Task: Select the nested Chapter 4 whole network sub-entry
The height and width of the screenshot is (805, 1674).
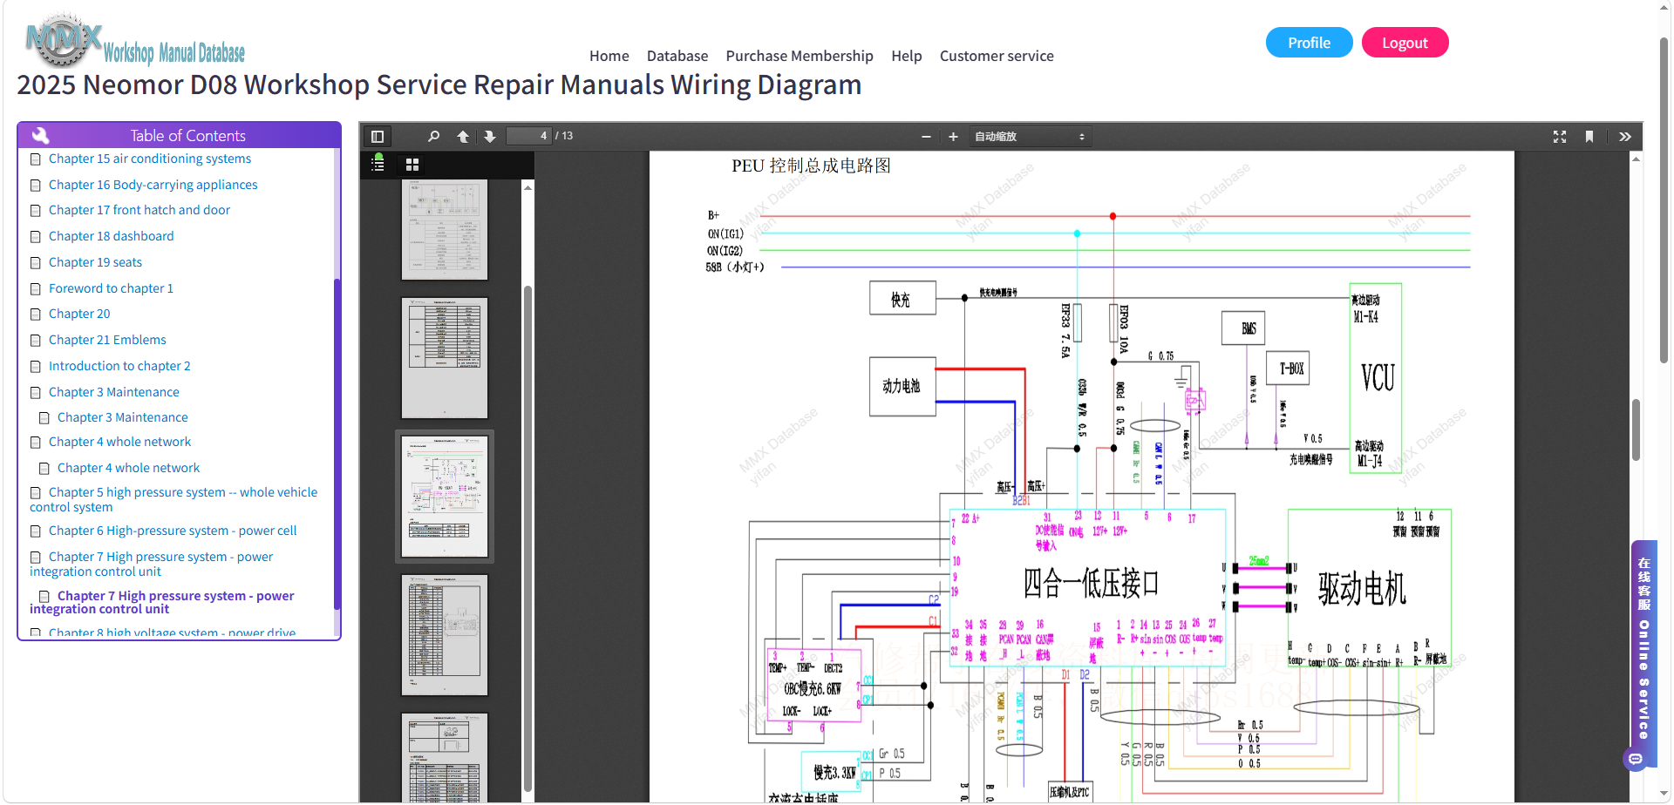Action: point(129,468)
